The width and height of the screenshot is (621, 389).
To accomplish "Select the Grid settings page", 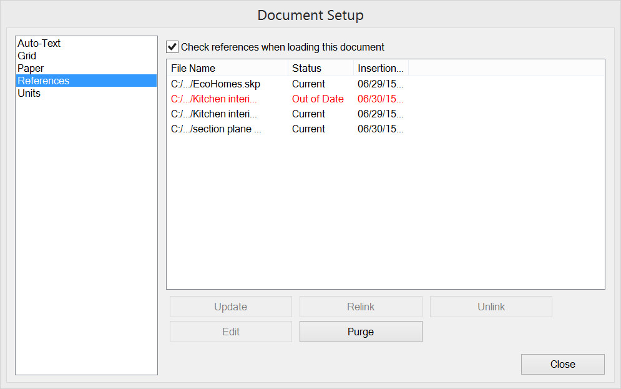I will coord(27,56).
